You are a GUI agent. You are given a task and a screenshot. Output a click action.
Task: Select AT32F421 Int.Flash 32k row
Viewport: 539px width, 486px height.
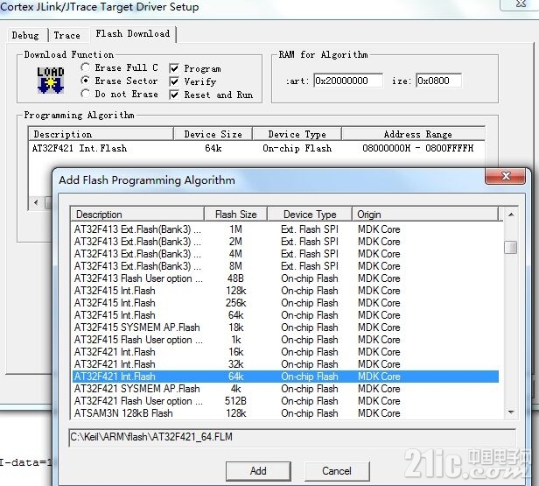coord(285,364)
